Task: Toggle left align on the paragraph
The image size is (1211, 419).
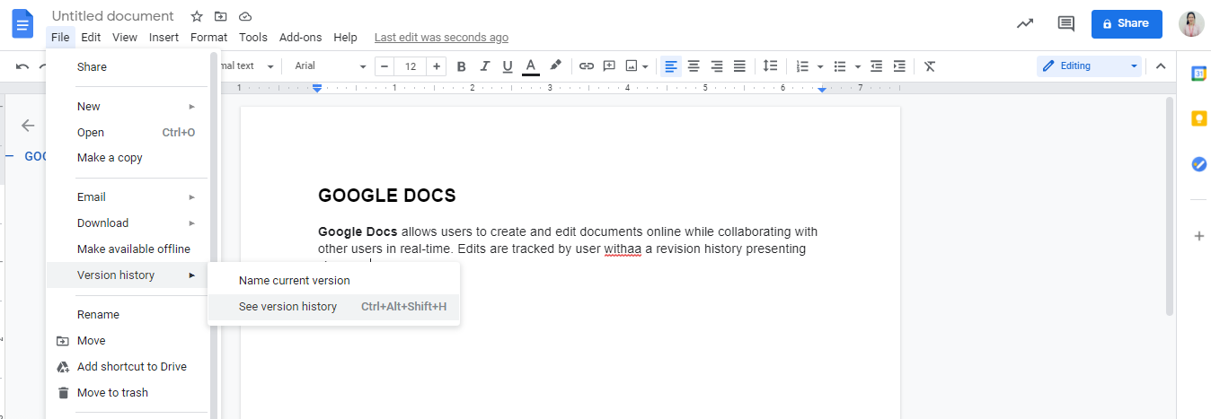Action: [x=671, y=66]
